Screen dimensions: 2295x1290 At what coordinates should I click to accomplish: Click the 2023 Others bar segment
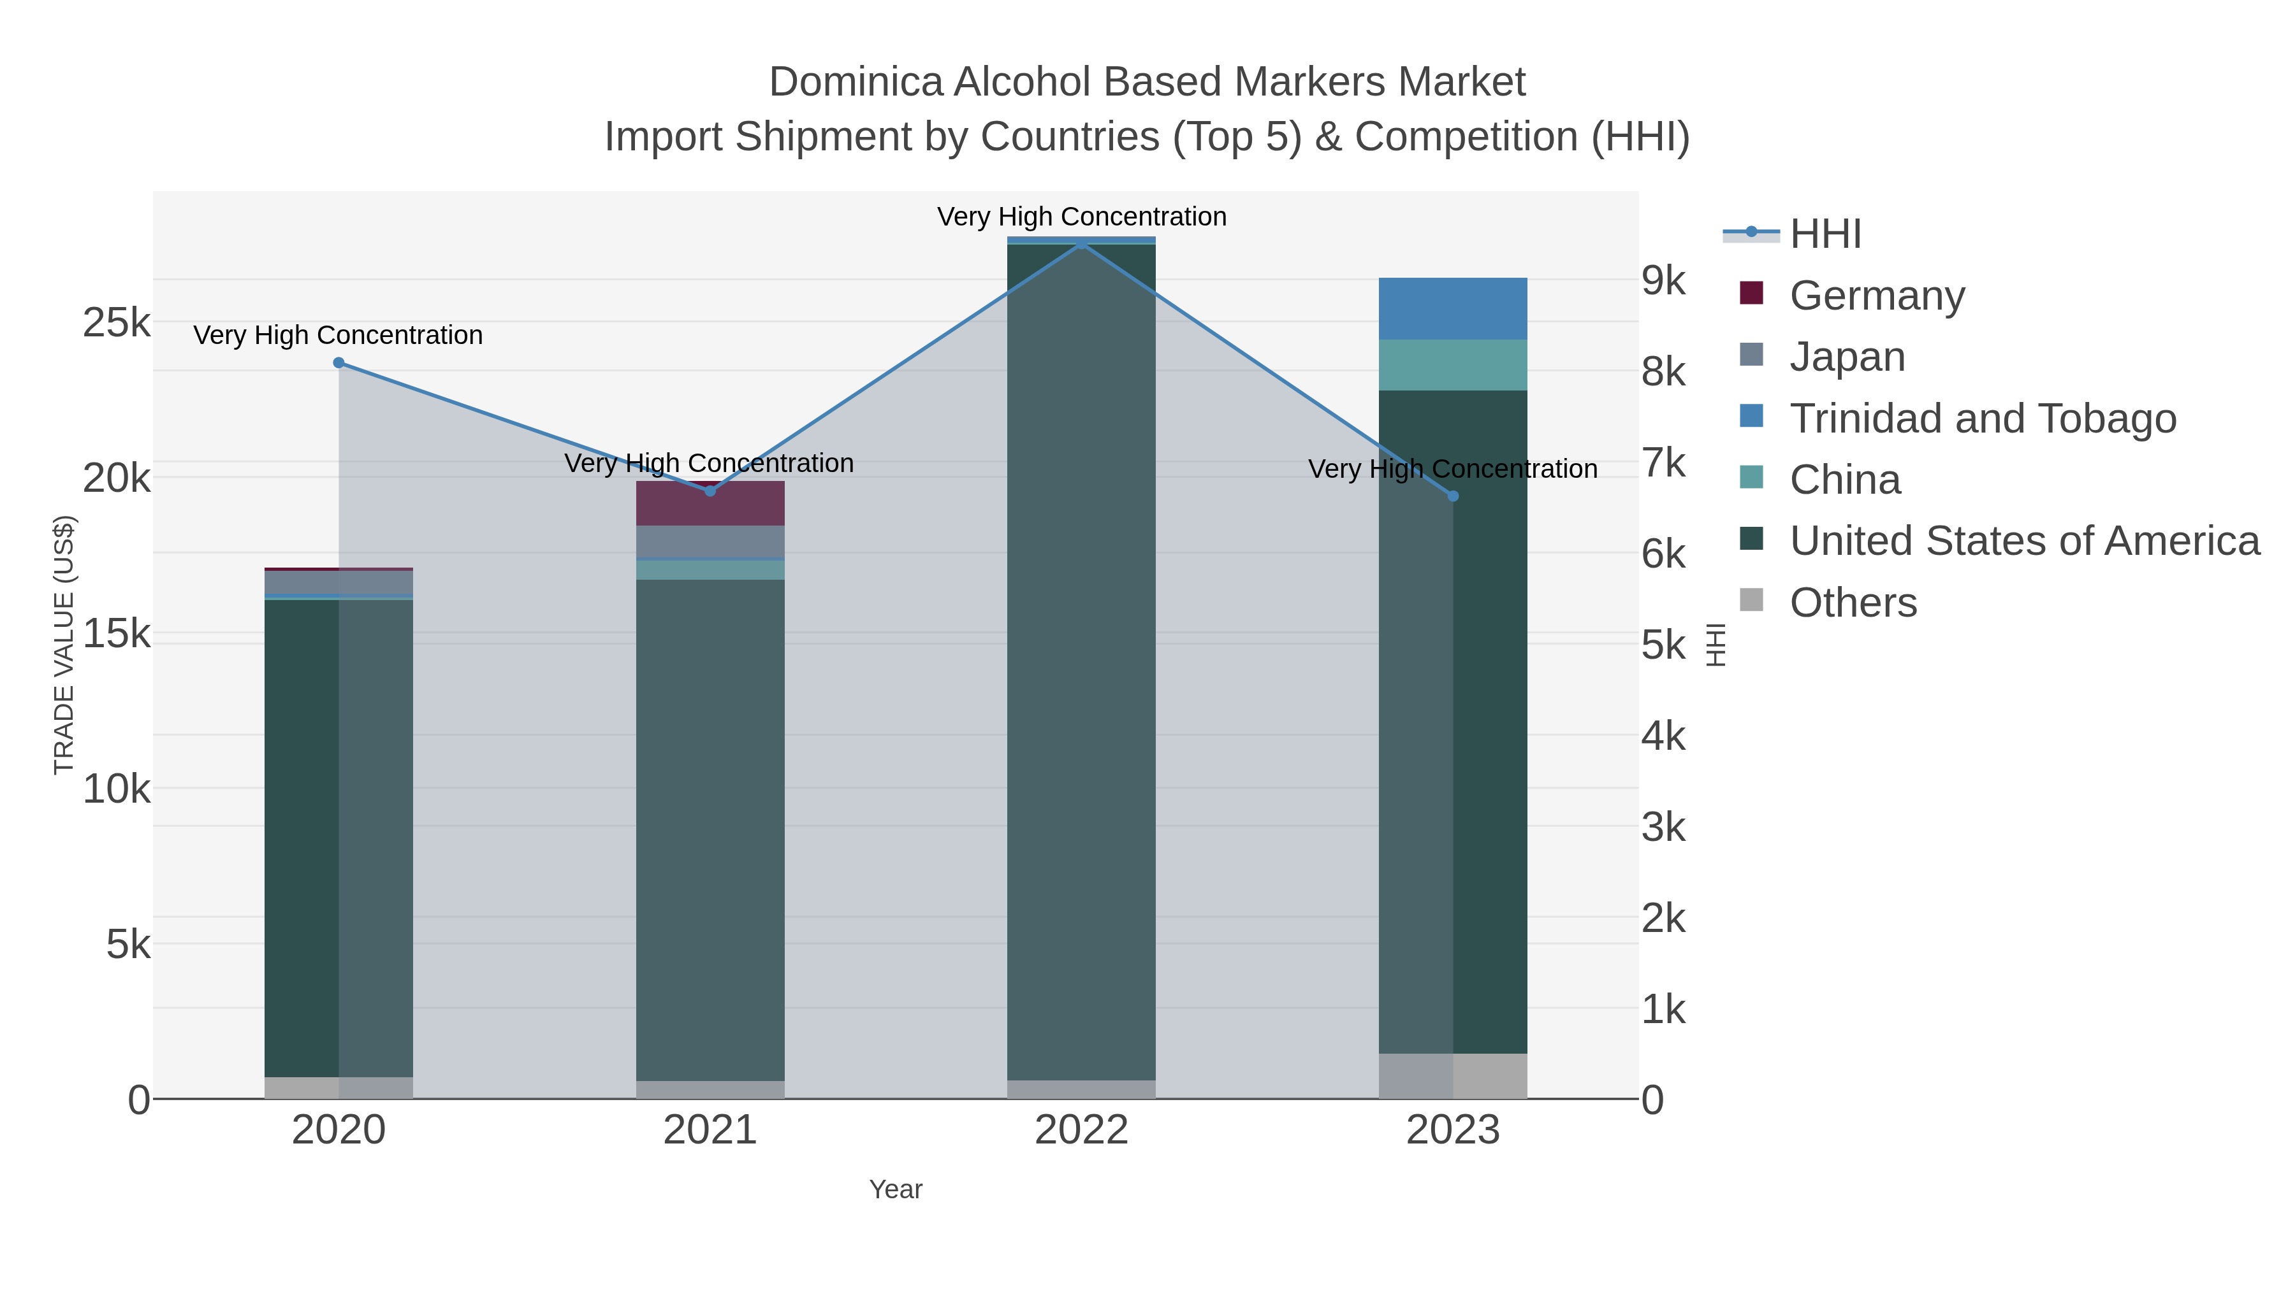pyautogui.click(x=1453, y=1077)
